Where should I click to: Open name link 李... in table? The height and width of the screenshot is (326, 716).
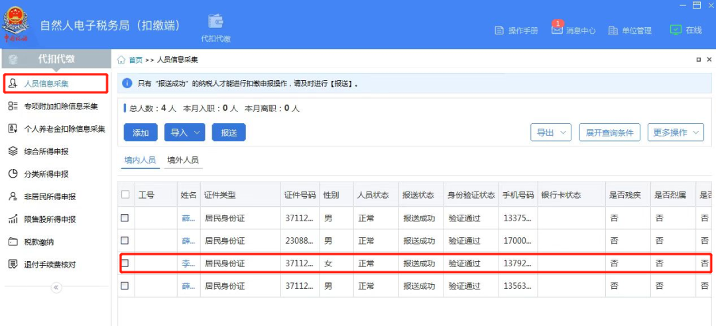pos(188,264)
